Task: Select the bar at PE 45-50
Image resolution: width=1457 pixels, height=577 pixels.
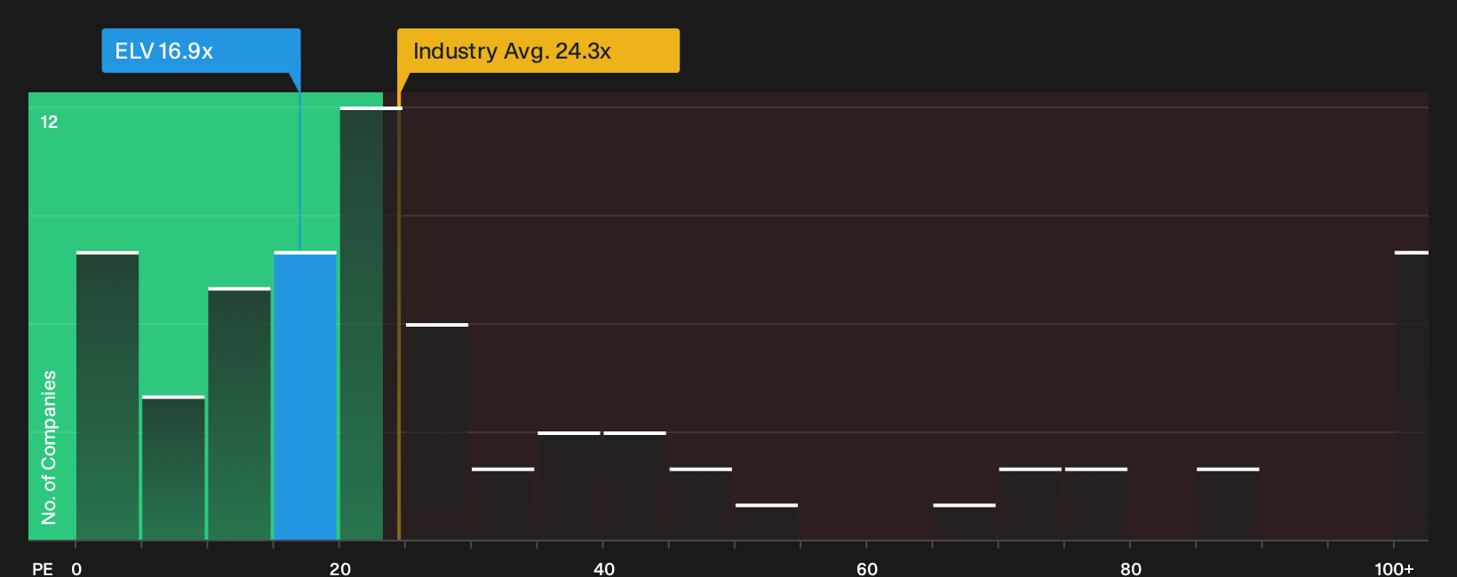Action: coord(701,503)
